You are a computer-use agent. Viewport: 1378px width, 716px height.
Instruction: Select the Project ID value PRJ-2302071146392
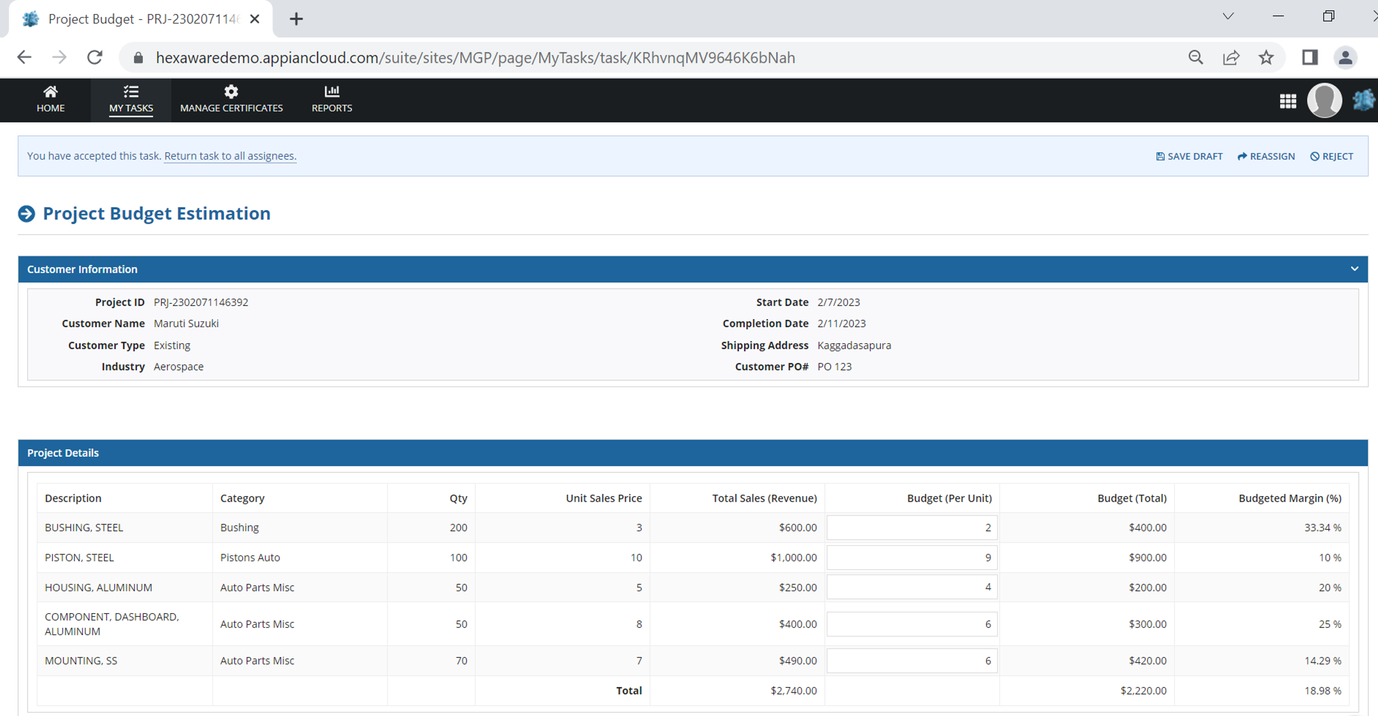pyautogui.click(x=201, y=302)
